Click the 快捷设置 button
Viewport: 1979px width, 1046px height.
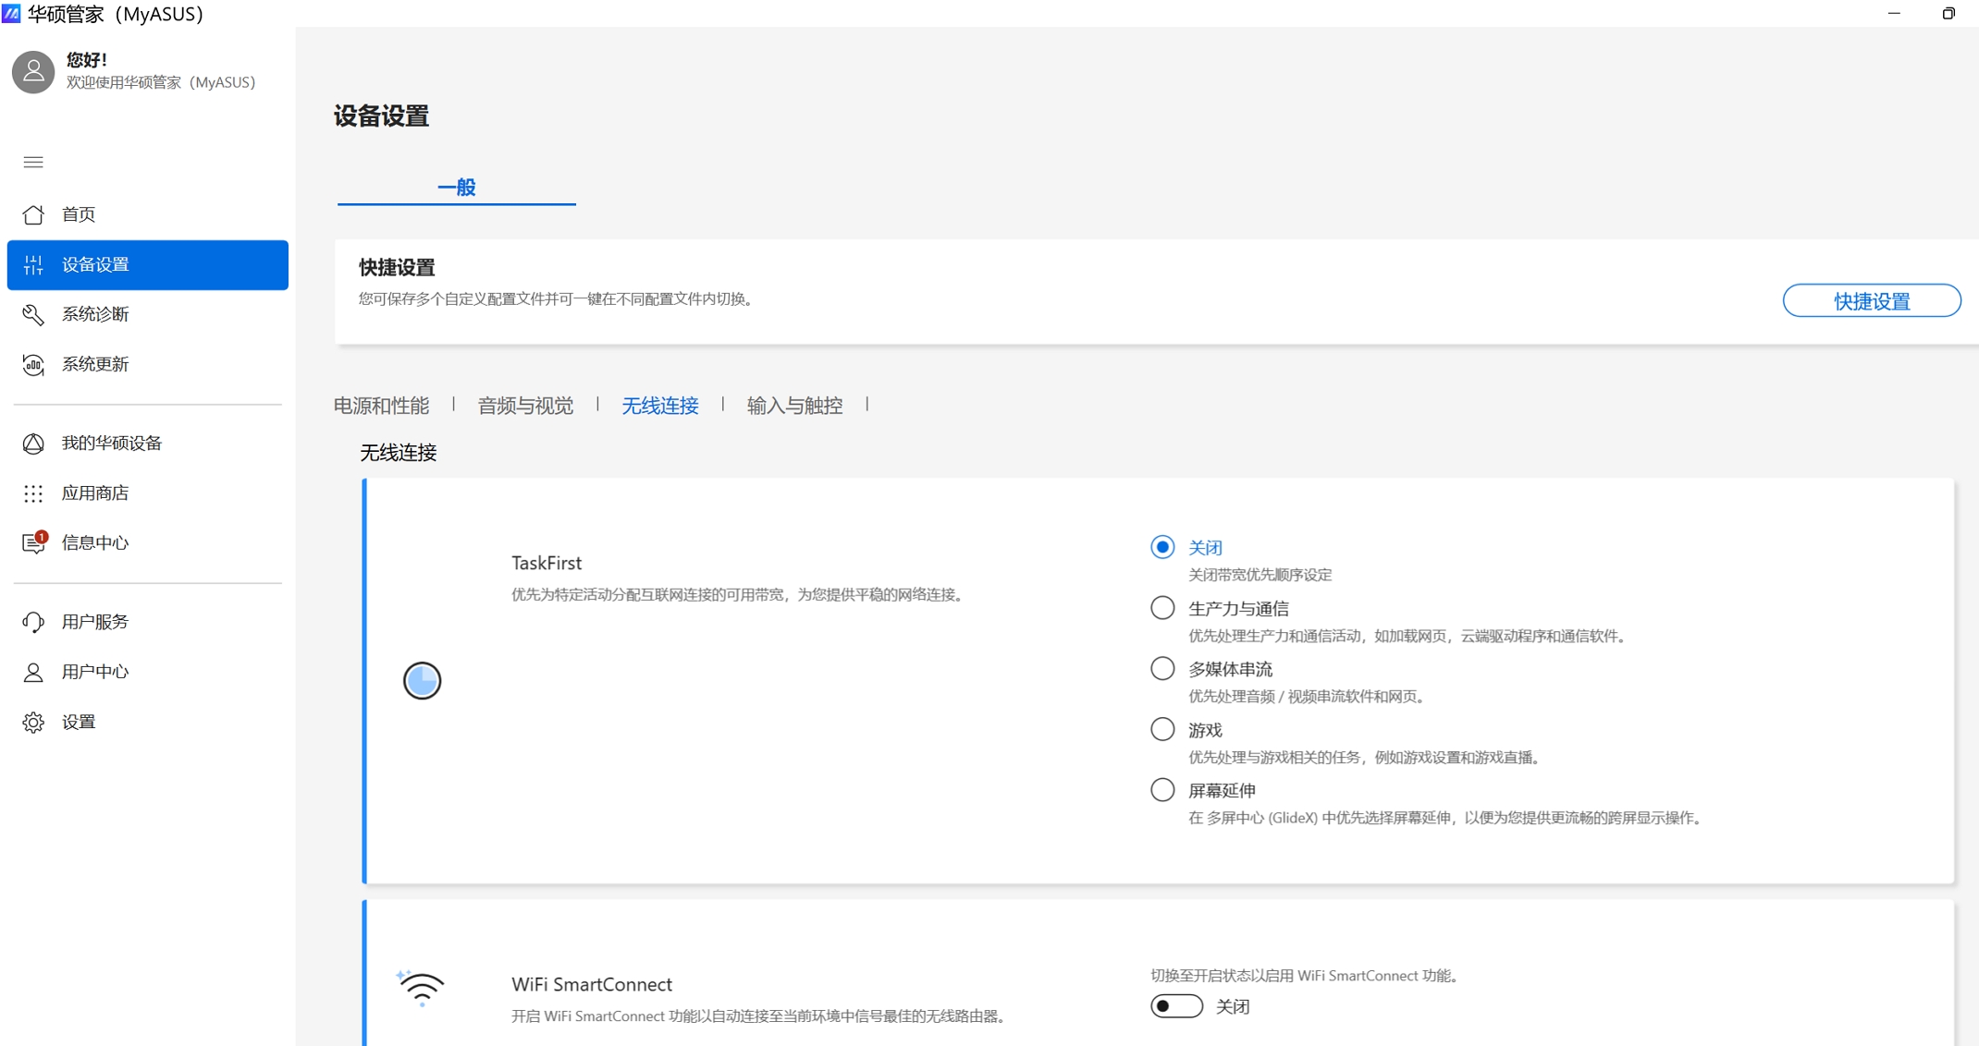tap(1871, 301)
